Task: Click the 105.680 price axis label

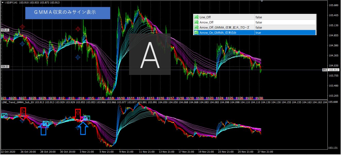Action: tap(334, 5)
